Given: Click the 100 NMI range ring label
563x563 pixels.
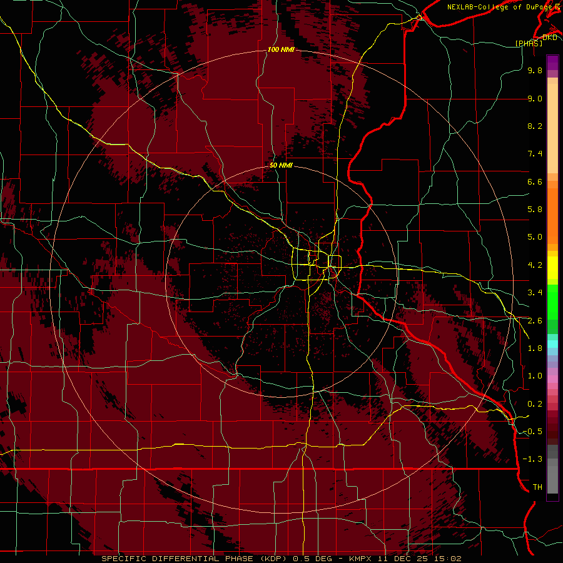Looking at the screenshot, I should 281,49.
